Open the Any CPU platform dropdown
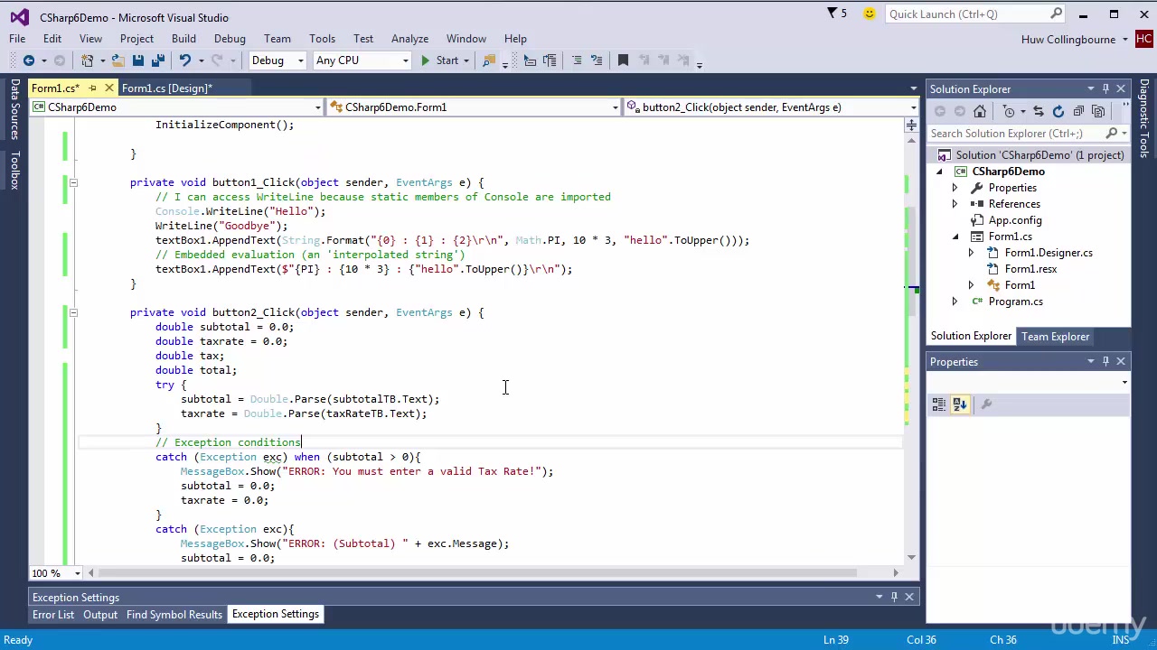The width and height of the screenshot is (1157, 650). [362, 60]
